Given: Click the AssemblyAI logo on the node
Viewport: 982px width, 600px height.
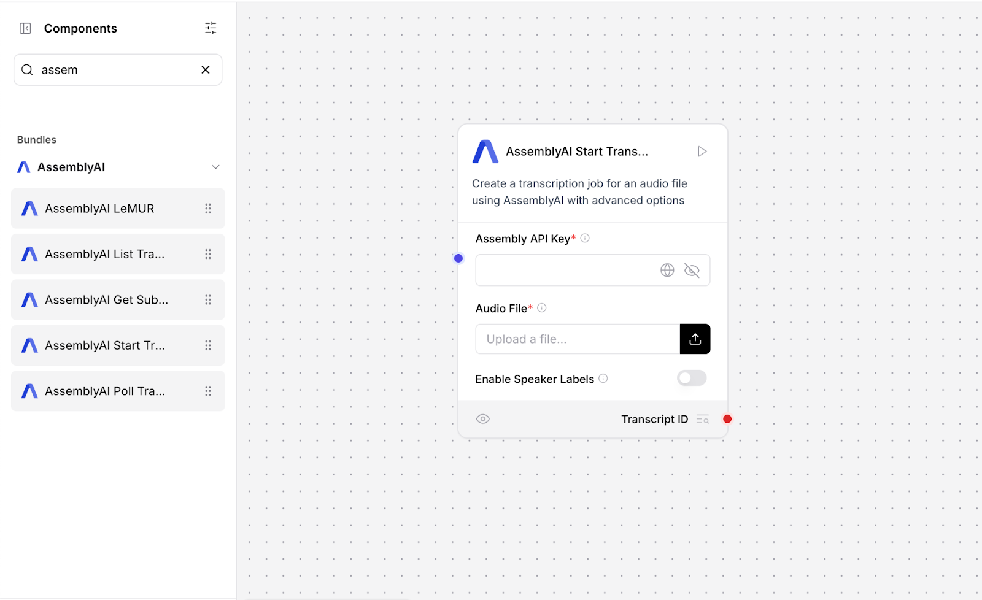Looking at the screenshot, I should tap(485, 152).
